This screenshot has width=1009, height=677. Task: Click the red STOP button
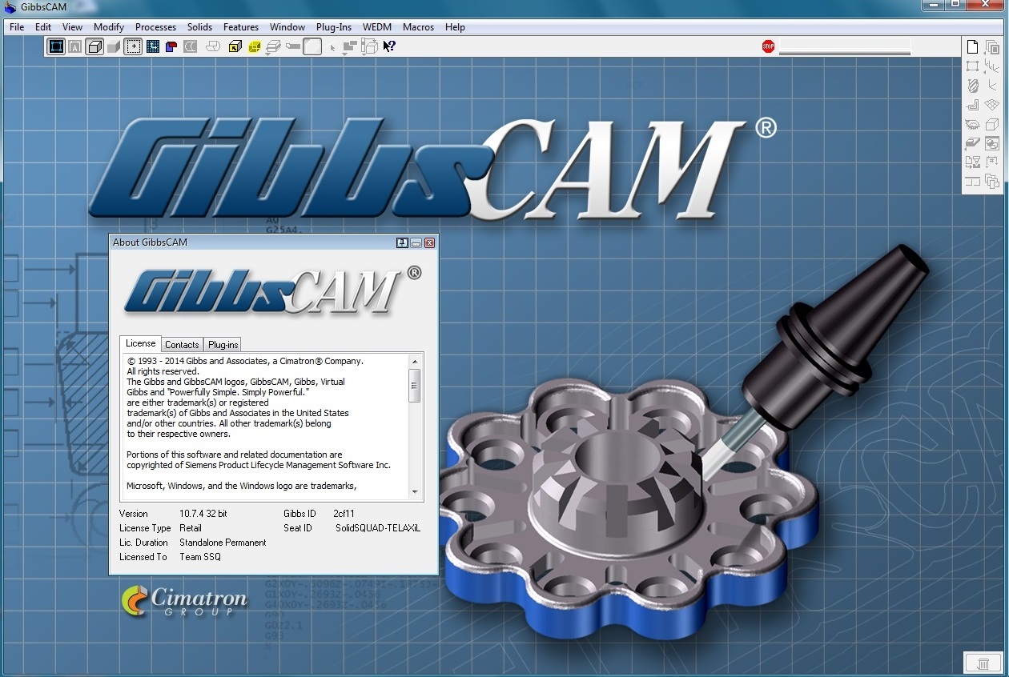(x=768, y=47)
